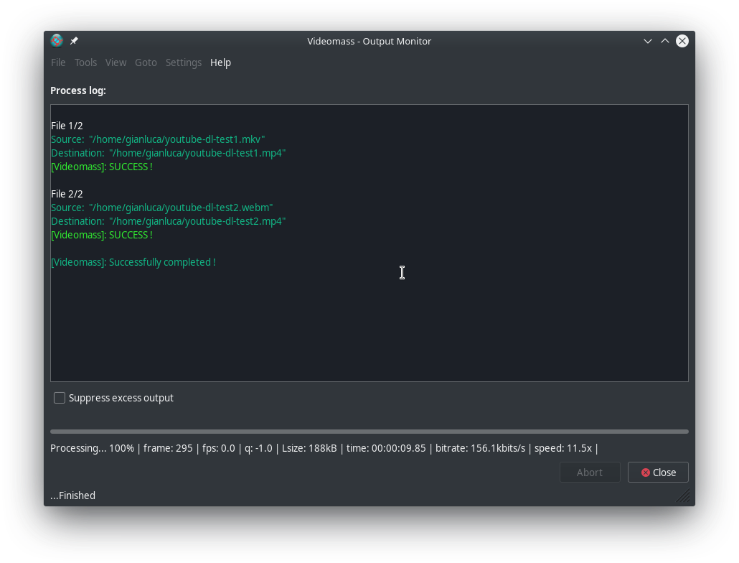Open the Settings menu
This screenshot has width=739, height=563.
click(x=184, y=62)
